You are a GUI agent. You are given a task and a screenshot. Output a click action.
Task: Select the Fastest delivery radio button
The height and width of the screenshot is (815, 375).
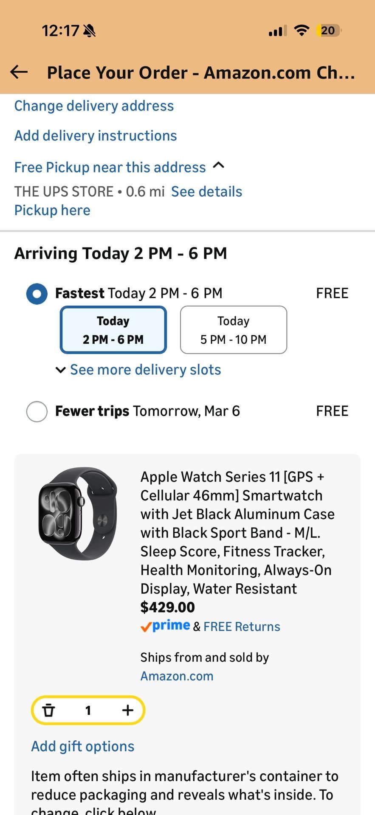37,294
